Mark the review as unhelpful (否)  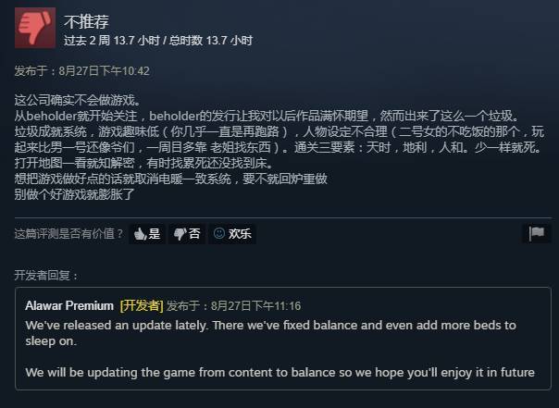pos(187,234)
